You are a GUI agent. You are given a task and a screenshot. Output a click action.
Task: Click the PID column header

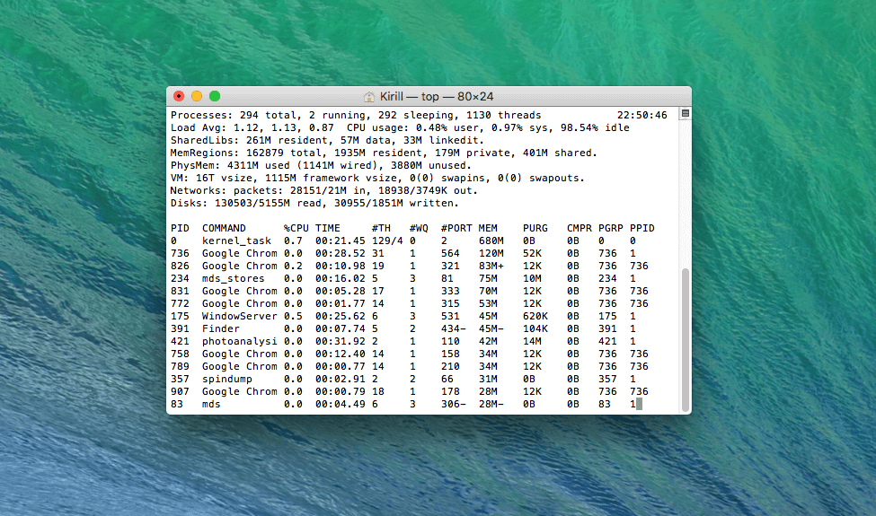[180, 228]
